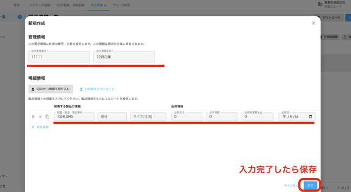Viewport: 351px width, 192px height.
Task: Click the 出荷員数 field
Action: pos(222,117)
